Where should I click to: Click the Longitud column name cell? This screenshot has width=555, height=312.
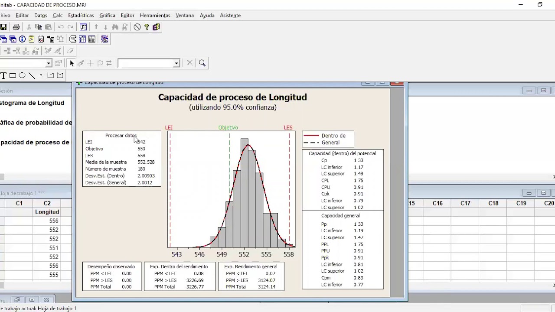pyautogui.click(x=47, y=212)
